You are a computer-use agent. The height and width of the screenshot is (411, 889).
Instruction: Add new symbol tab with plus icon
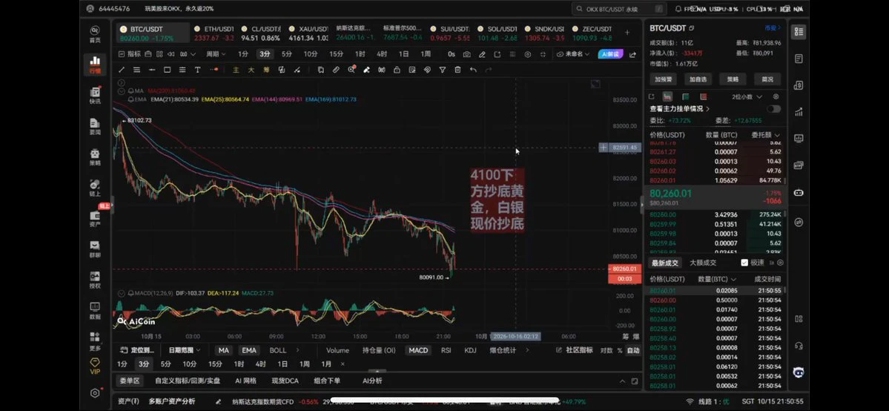coord(627,33)
